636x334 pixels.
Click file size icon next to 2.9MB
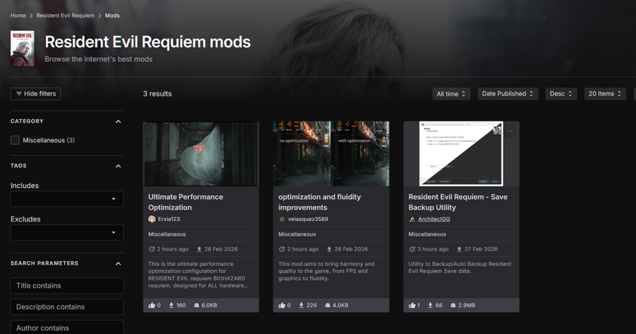pyautogui.click(x=453, y=305)
